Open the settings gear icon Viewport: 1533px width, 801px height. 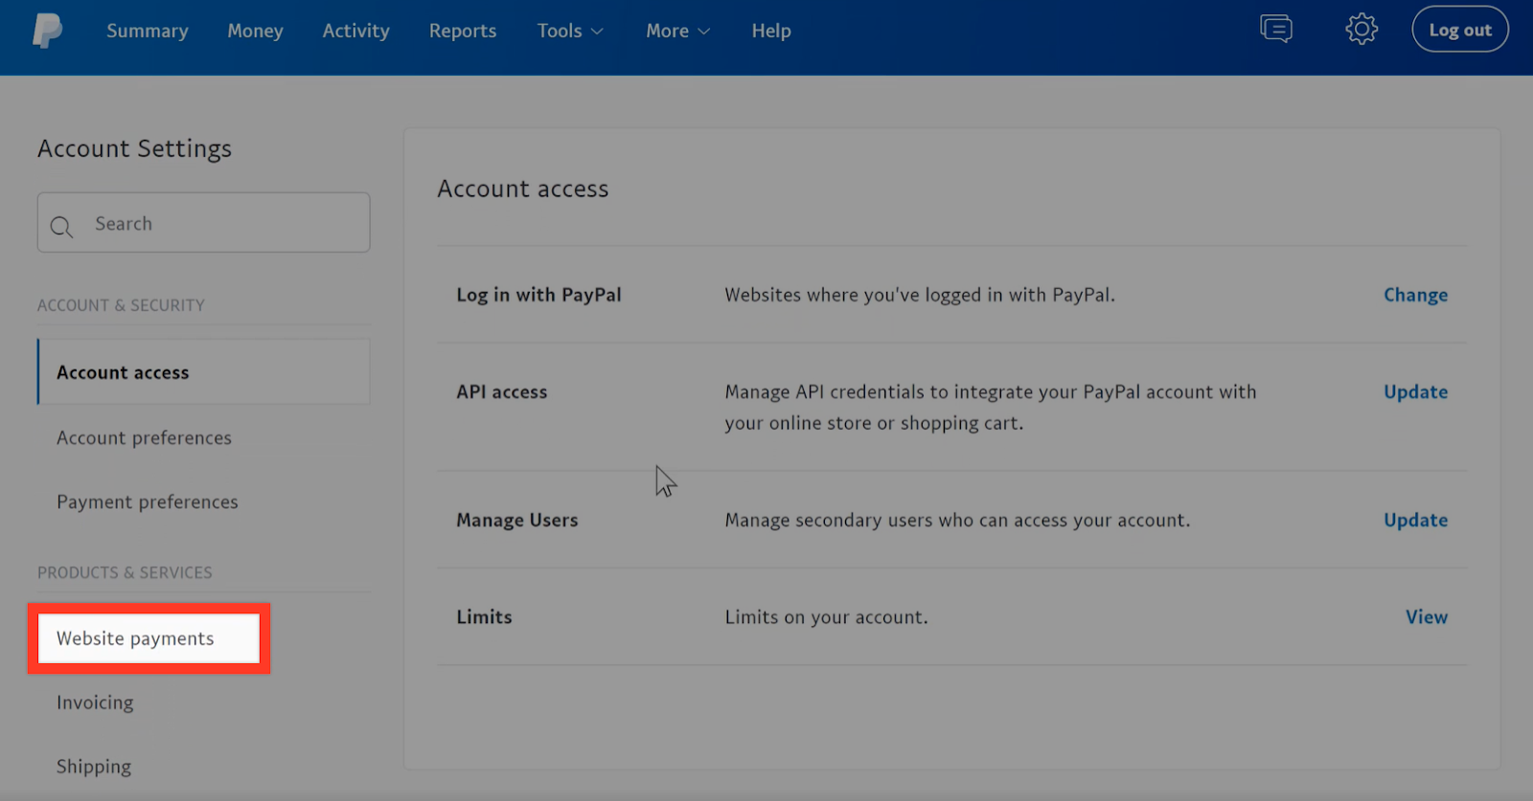coord(1361,29)
